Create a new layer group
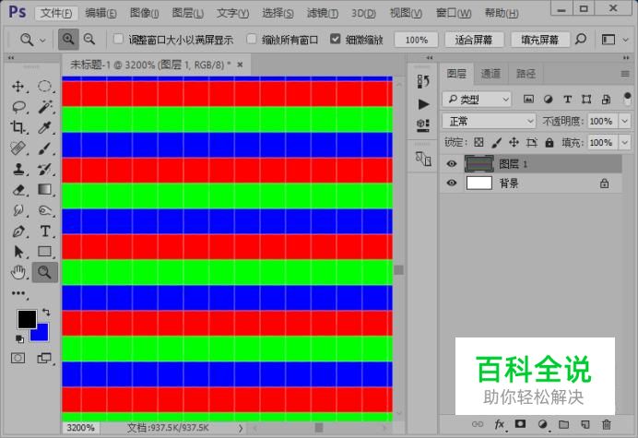 pyautogui.click(x=563, y=424)
